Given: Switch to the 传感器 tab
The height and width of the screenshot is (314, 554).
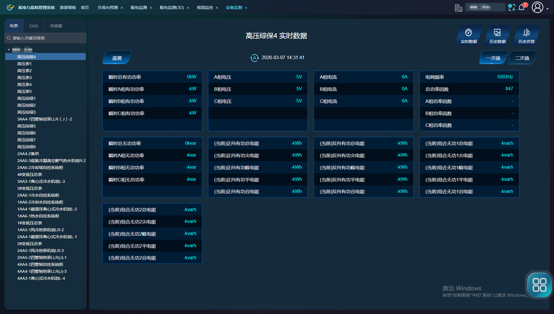Looking at the screenshot, I should coord(56,26).
